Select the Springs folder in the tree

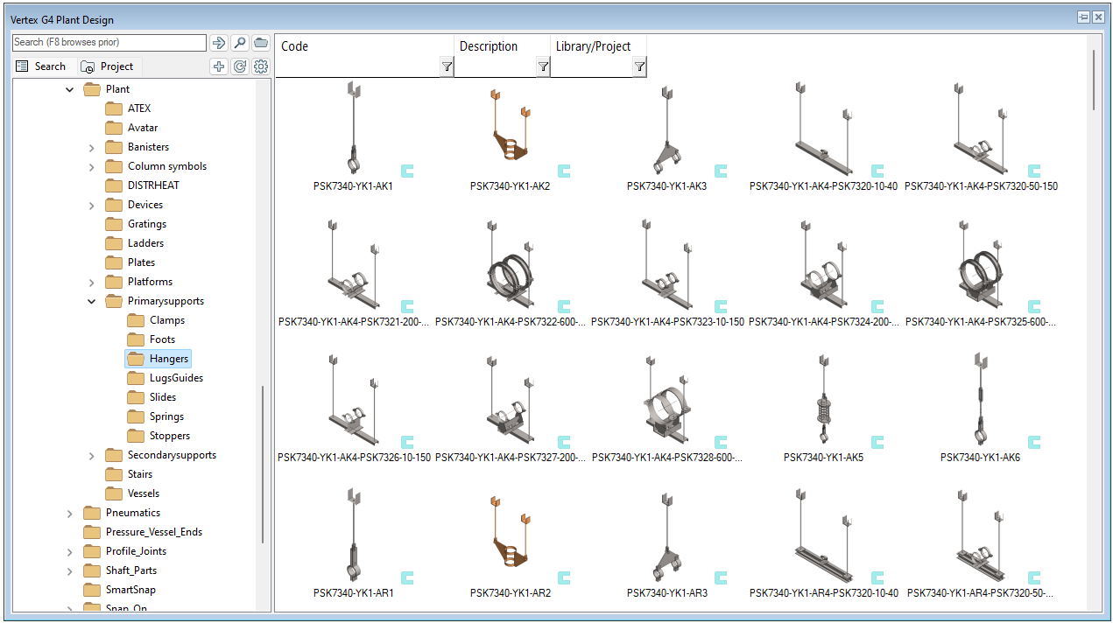(166, 416)
